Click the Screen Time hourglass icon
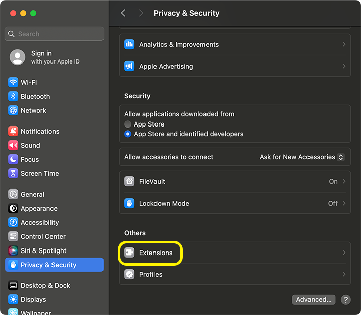 tap(13, 173)
